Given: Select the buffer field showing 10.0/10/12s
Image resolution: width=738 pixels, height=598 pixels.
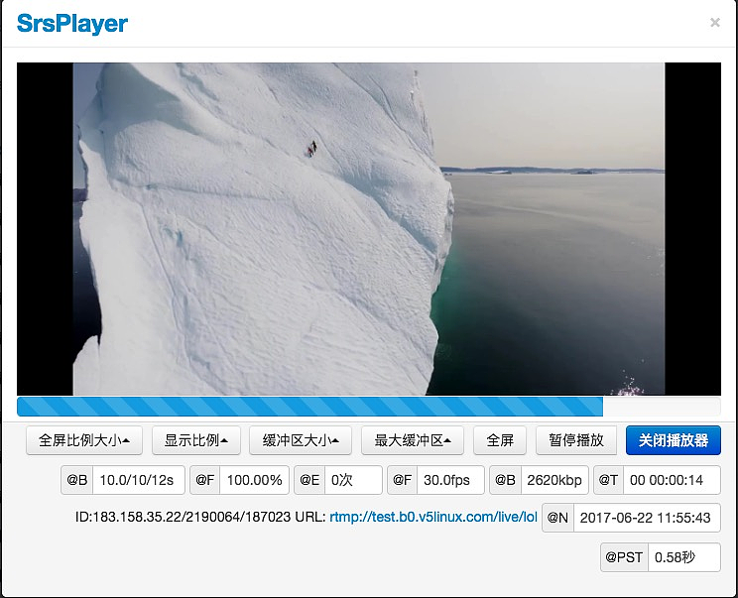Looking at the screenshot, I should [138, 480].
